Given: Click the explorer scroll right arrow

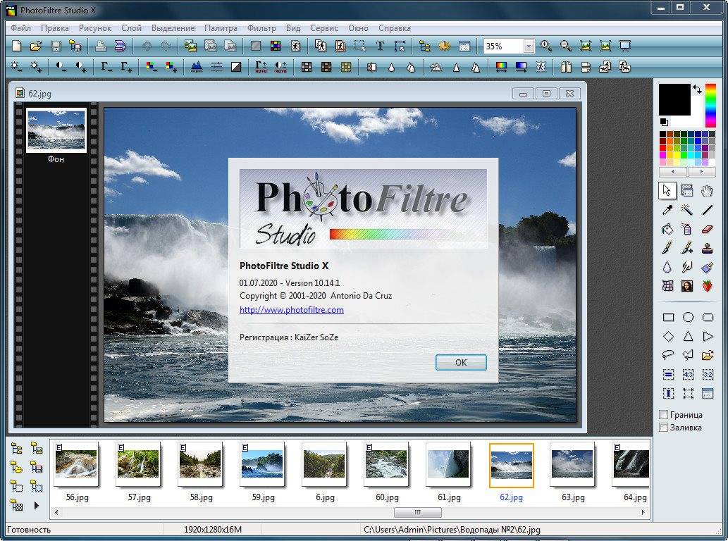Looking at the screenshot, I should 643,512.
